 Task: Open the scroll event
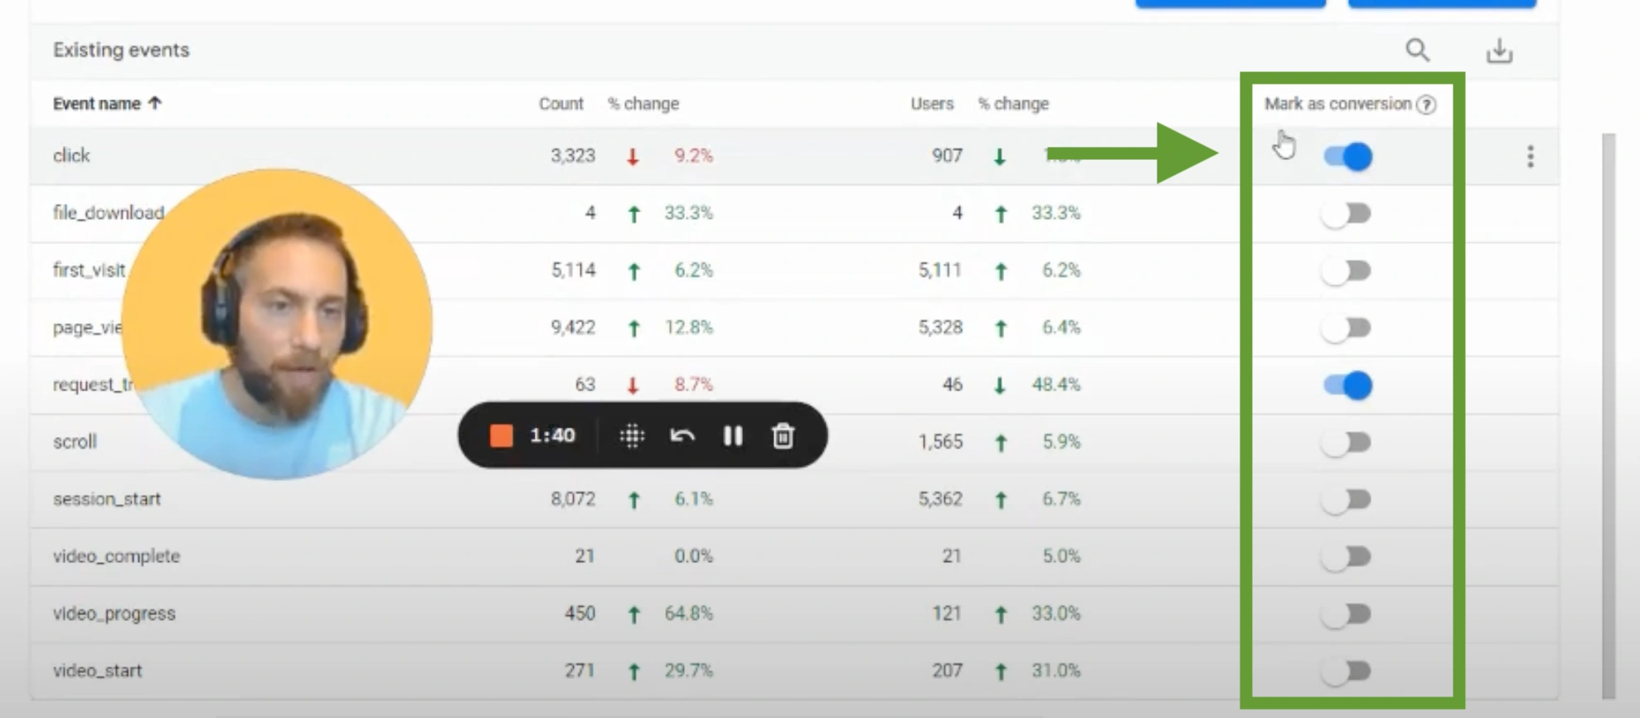pyautogui.click(x=75, y=442)
